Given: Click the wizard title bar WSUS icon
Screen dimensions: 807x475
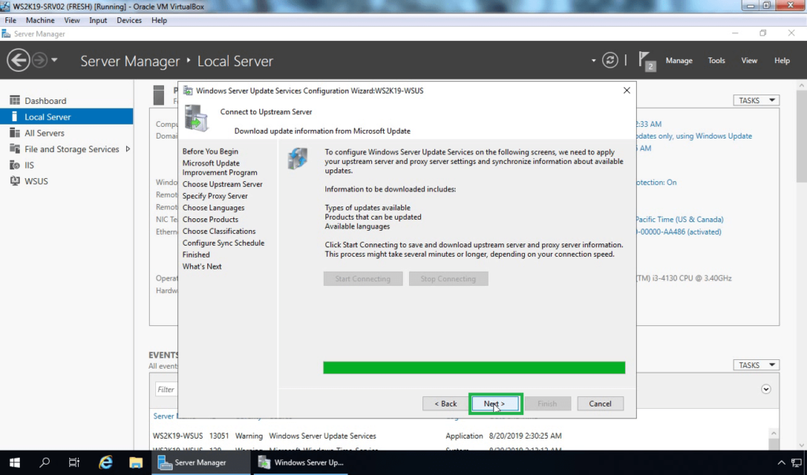Looking at the screenshot, I should point(188,91).
